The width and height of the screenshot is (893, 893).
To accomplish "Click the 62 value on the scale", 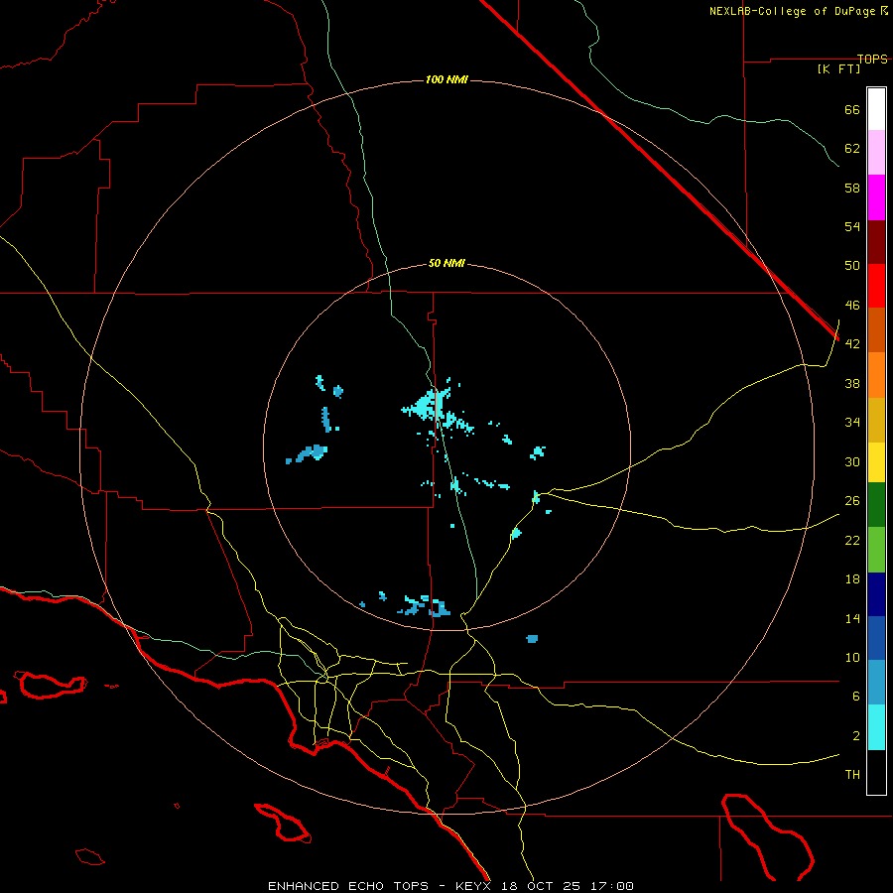I will coord(852,149).
